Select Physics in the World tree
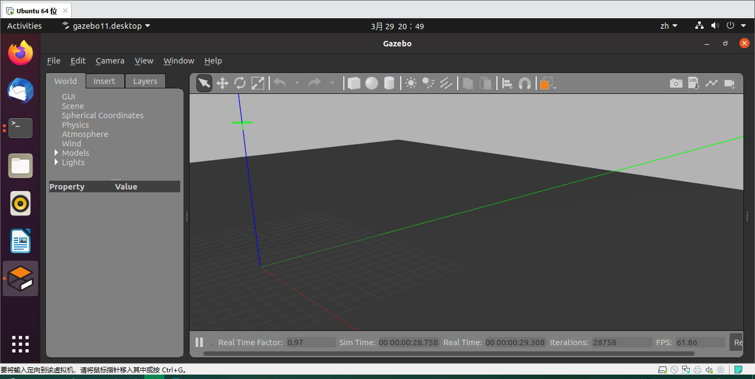Image resolution: width=755 pixels, height=379 pixels. (x=75, y=125)
